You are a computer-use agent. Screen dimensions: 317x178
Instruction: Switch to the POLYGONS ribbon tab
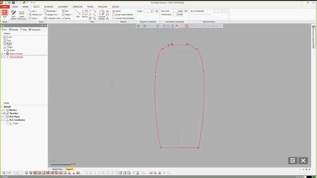[103, 6]
